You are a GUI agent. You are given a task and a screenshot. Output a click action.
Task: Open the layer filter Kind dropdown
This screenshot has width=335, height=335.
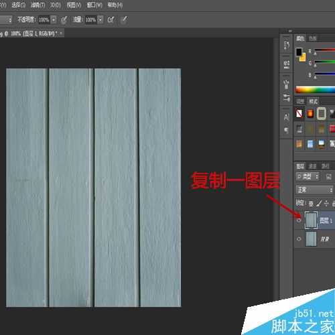[x=308, y=177]
